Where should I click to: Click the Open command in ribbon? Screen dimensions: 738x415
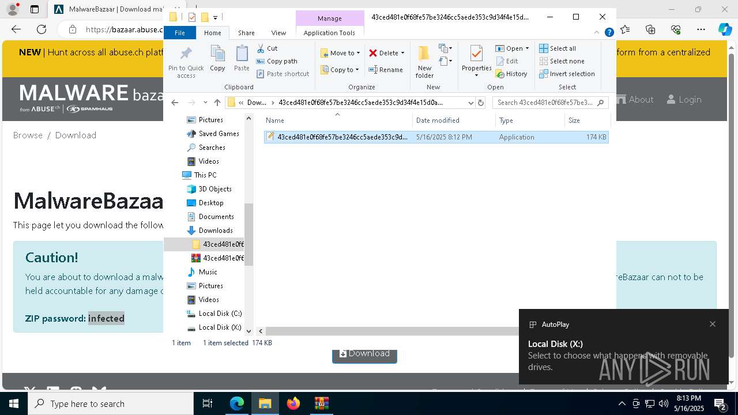(x=512, y=48)
